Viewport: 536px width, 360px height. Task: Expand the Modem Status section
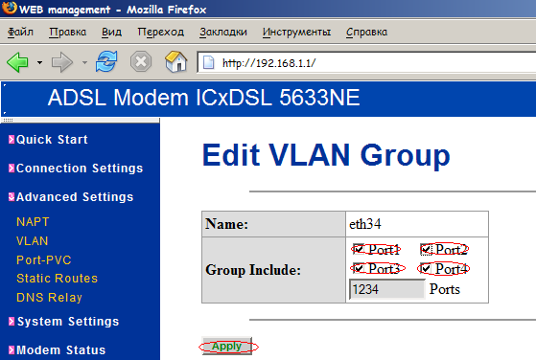click(58, 350)
